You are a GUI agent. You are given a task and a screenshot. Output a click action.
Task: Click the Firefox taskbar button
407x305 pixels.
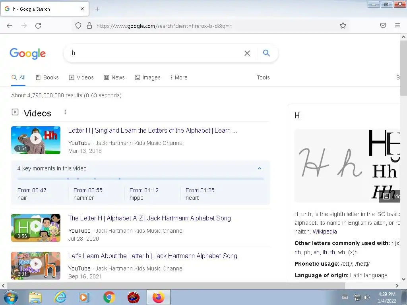[x=158, y=297]
